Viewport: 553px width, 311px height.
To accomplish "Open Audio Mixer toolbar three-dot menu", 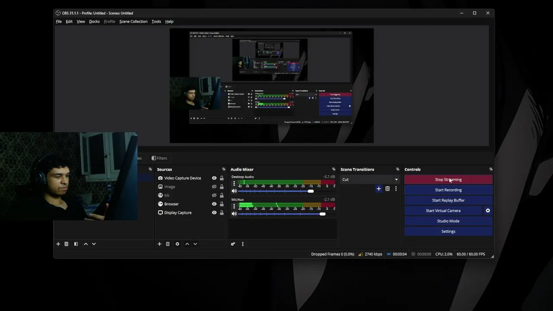I will coord(243,244).
